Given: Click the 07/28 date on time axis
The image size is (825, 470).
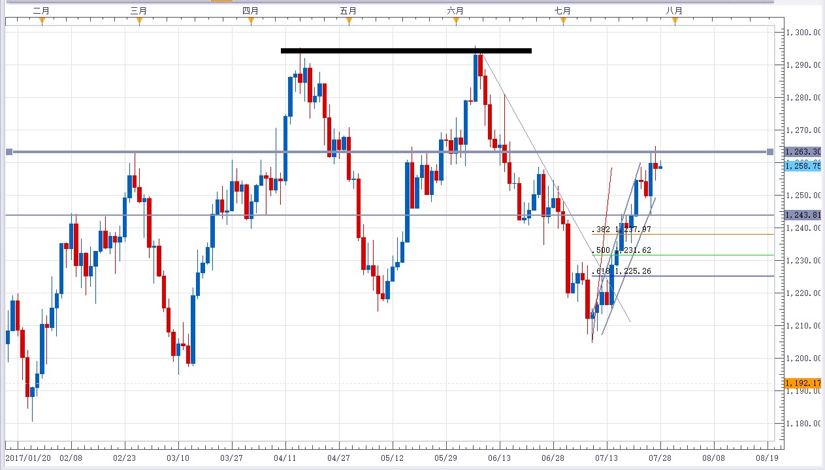Looking at the screenshot, I should (x=660, y=458).
